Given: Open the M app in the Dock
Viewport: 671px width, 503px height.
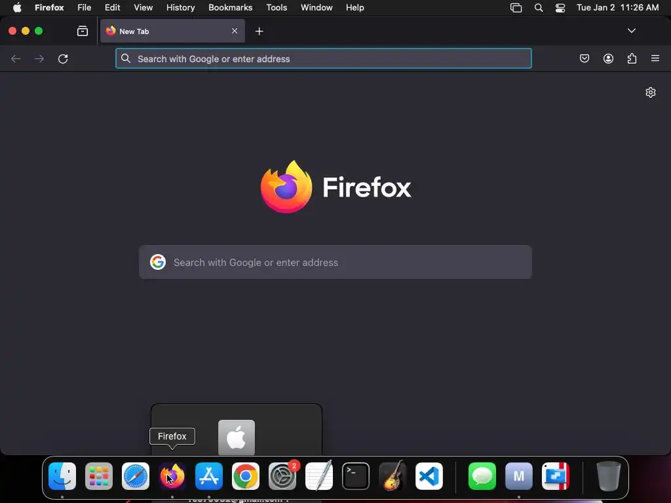Looking at the screenshot, I should click(x=519, y=476).
